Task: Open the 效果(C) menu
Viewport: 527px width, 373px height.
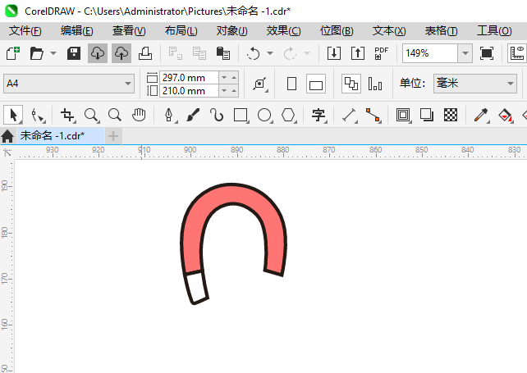Action: click(283, 31)
